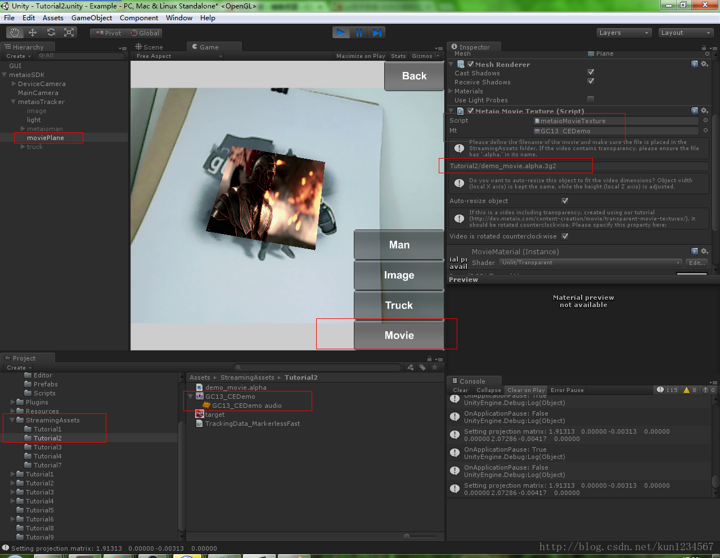
Task: Open Mesh Renderer help icon
Action: [695, 64]
